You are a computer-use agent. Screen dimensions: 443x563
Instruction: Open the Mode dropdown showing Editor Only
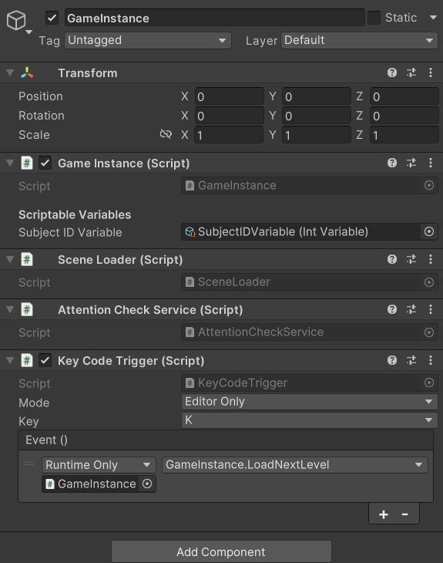click(309, 401)
